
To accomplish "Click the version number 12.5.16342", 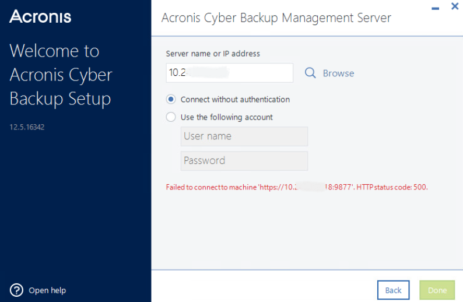I will click(27, 127).
